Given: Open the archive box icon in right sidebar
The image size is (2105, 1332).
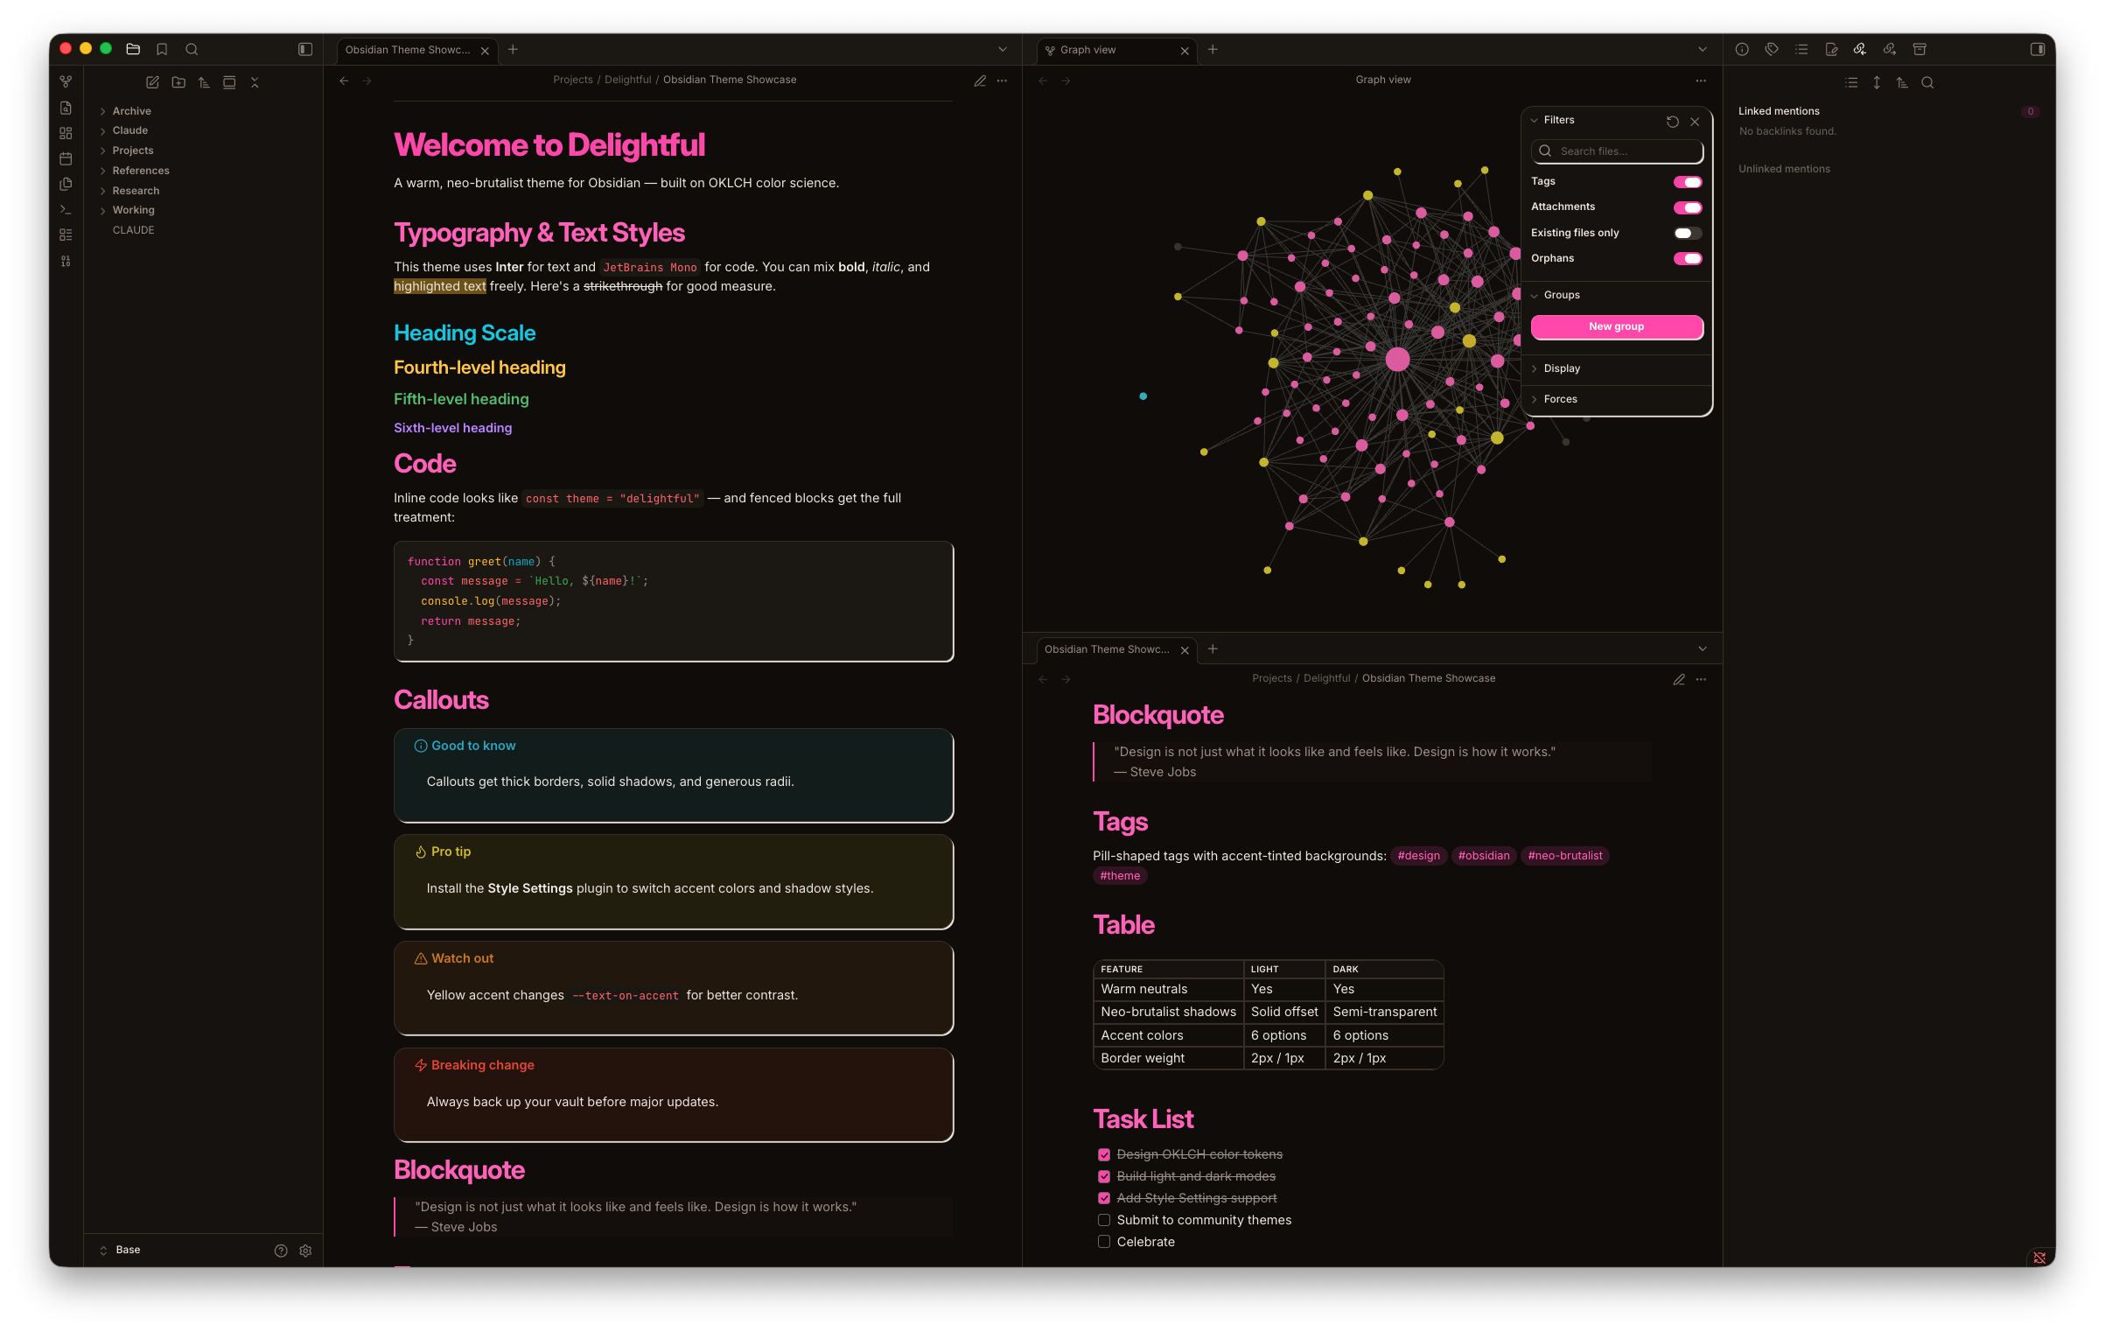Looking at the screenshot, I should point(1920,49).
